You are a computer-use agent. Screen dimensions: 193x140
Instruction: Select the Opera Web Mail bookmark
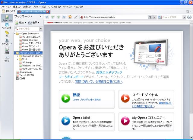[x=30, y=40]
